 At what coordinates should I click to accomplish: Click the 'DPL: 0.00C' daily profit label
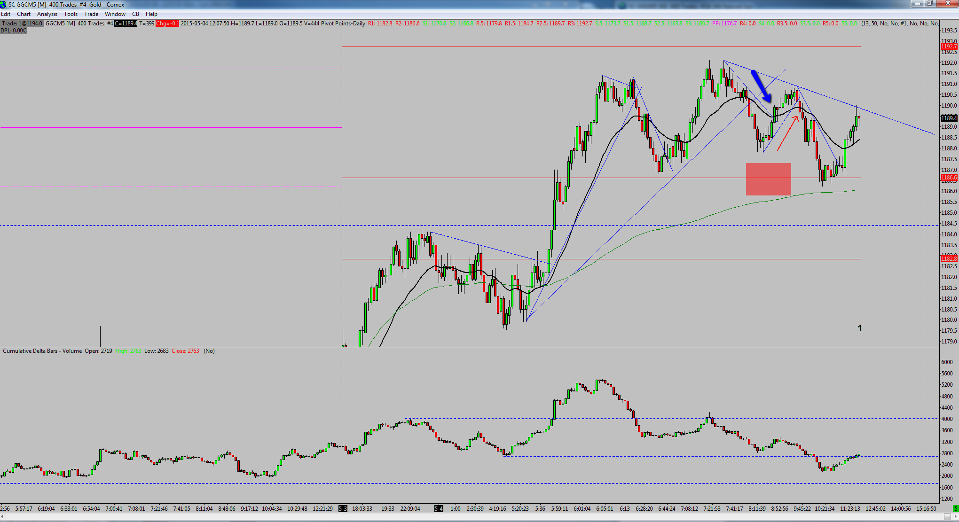pyautogui.click(x=14, y=31)
